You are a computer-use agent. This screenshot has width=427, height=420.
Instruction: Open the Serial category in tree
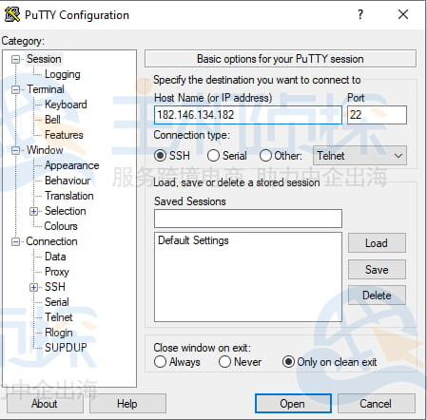[57, 302]
